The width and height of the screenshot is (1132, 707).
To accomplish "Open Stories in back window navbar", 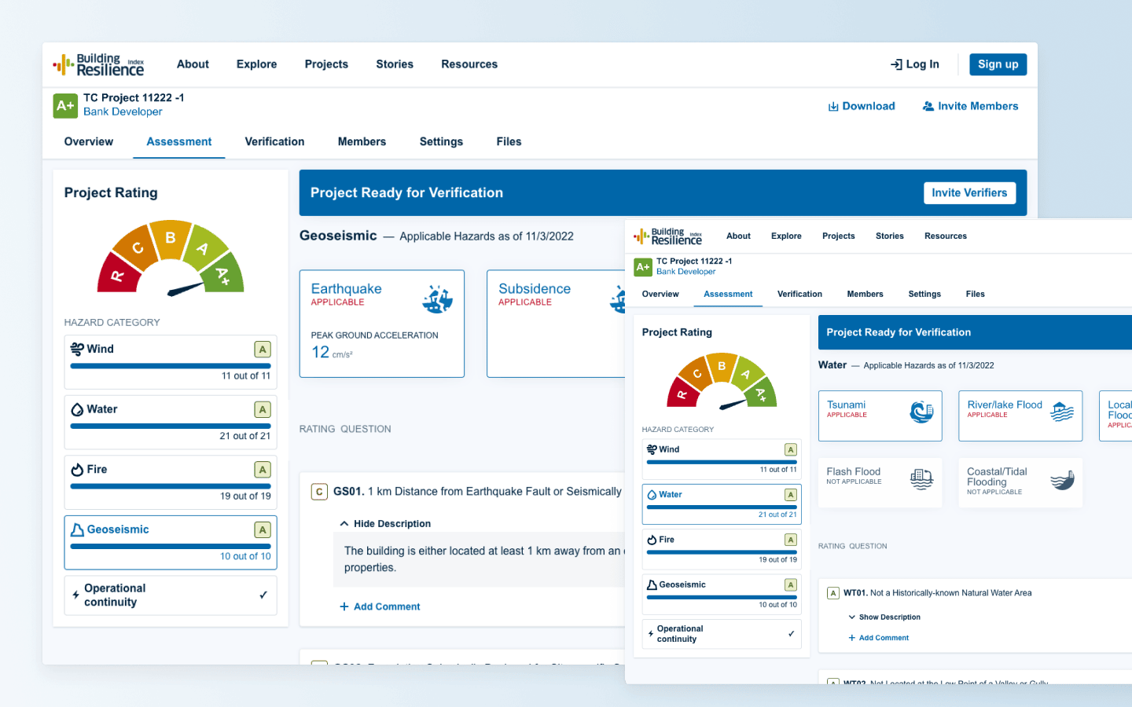I will click(x=395, y=64).
